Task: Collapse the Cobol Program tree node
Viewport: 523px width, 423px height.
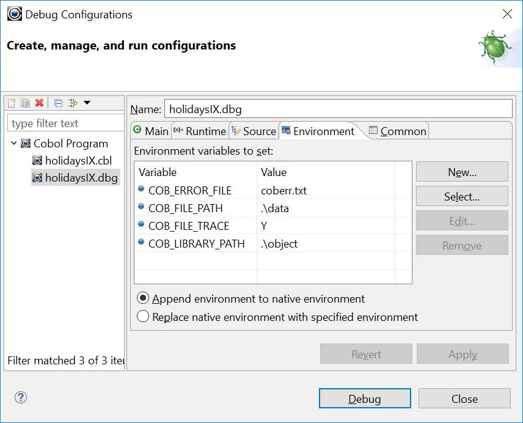Action: 13,144
